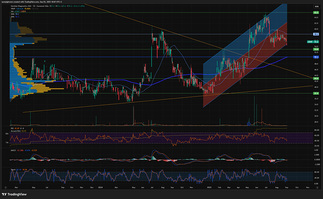
Task: Click the circular dividend event marker on the volume bar
Action: pyautogui.click(x=249, y=124)
